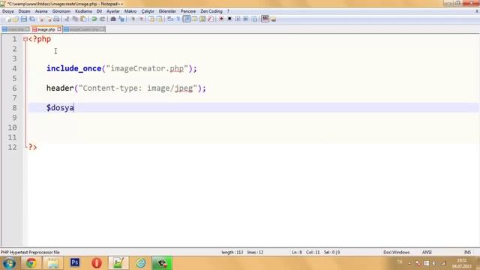The height and width of the screenshot is (270, 480).
Task: Click the Dos\Windows line-ending status field
Action: (x=397, y=252)
